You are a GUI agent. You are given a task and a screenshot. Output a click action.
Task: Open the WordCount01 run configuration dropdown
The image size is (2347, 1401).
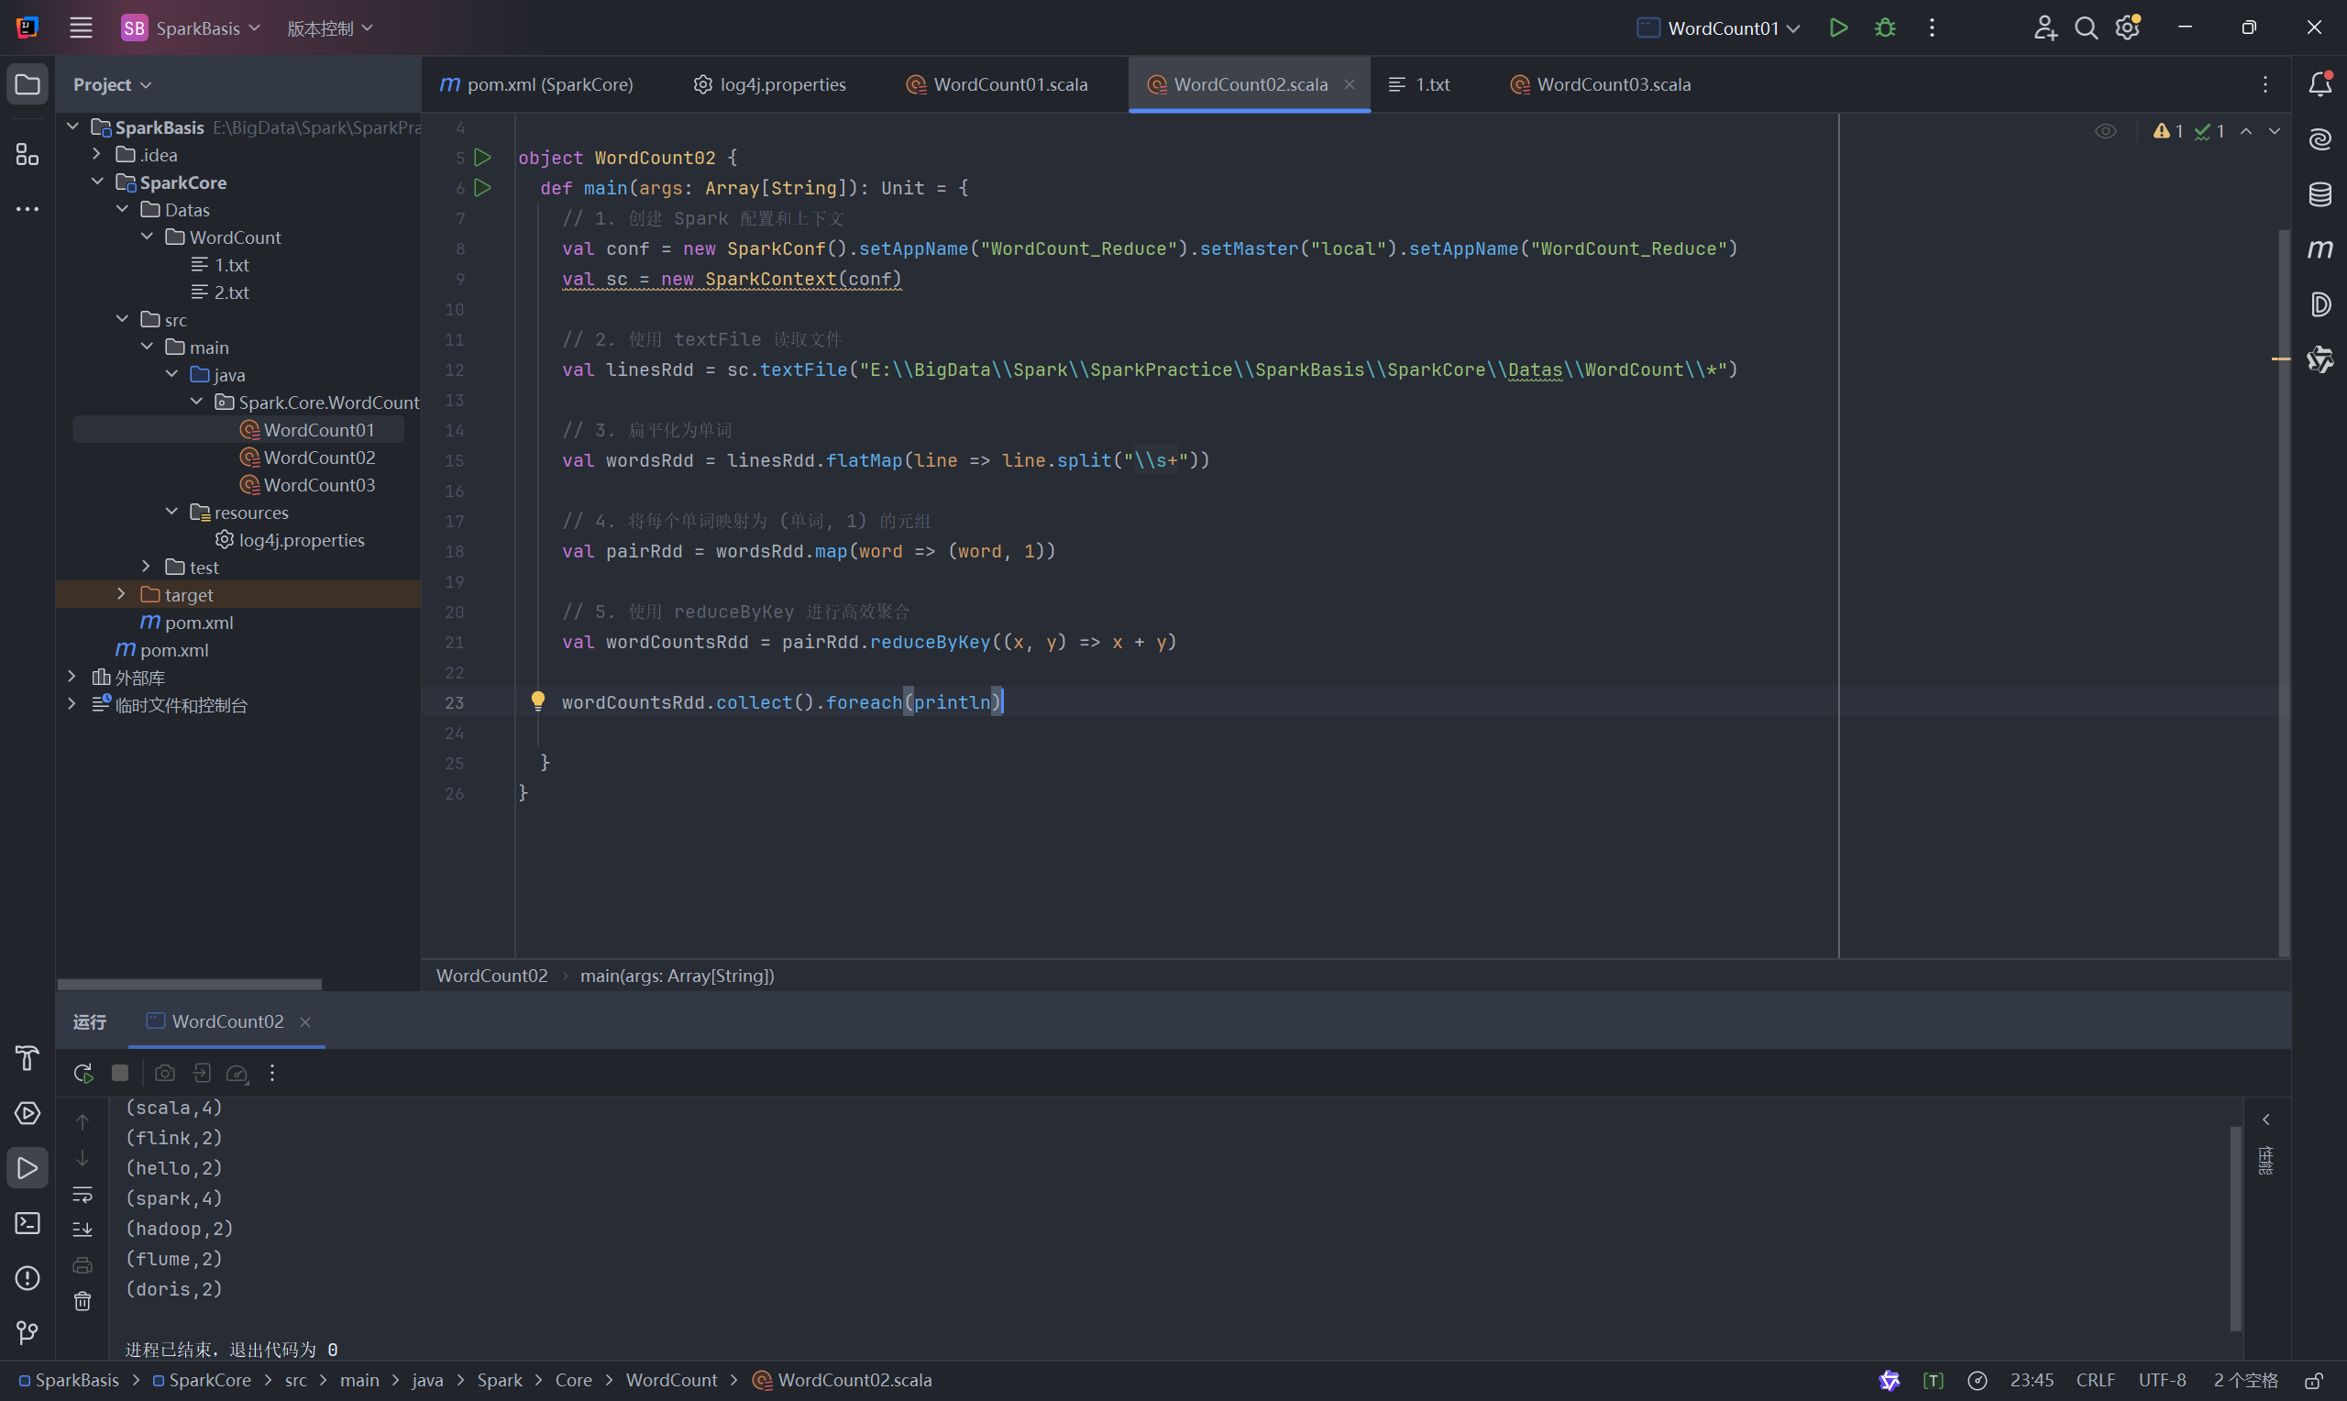click(x=1792, y=28)
